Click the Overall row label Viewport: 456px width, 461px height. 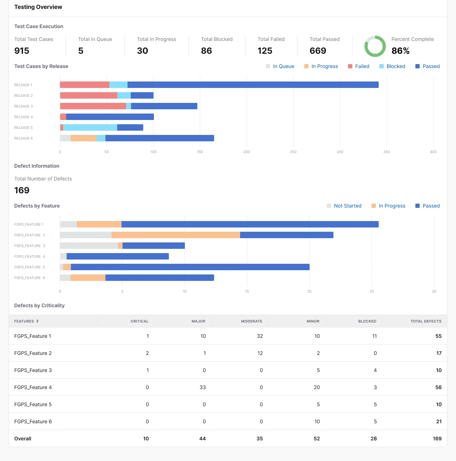(23, 439)
